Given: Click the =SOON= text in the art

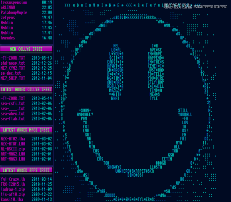Looking at the screenshot, I should tap(85, 110).
